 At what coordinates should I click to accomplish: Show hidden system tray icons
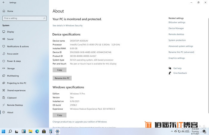point(172,131)
